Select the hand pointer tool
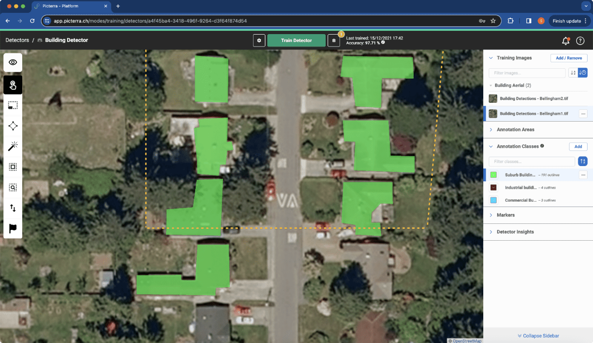This screenshot has width=593, height=343. pos(13,85)
